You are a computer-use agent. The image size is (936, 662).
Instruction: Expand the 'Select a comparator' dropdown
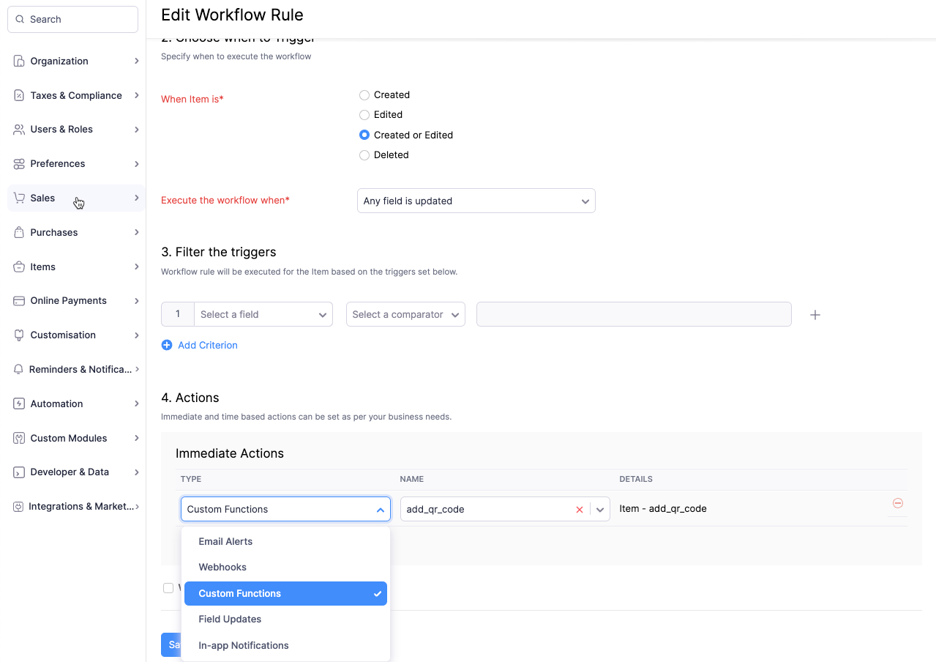click(405, 314)
